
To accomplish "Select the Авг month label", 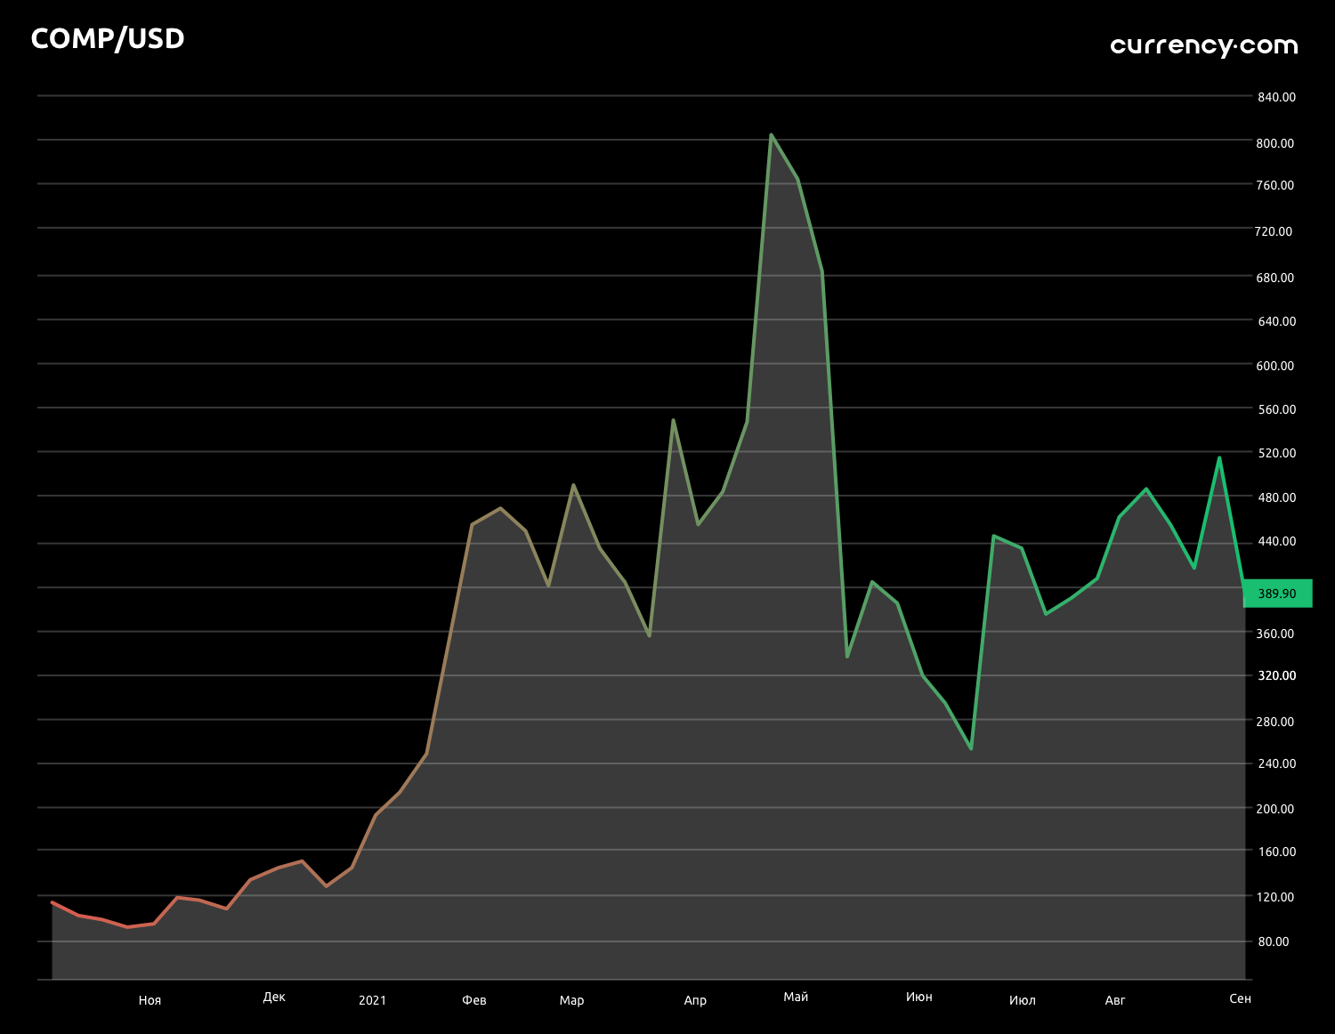I will point(1114,1000).
